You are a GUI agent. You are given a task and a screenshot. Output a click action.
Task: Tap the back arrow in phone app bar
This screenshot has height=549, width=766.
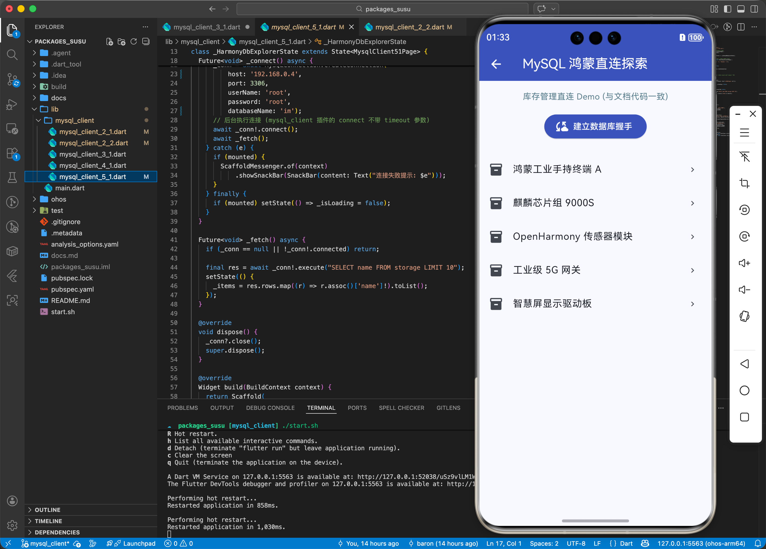coord(496,64)
